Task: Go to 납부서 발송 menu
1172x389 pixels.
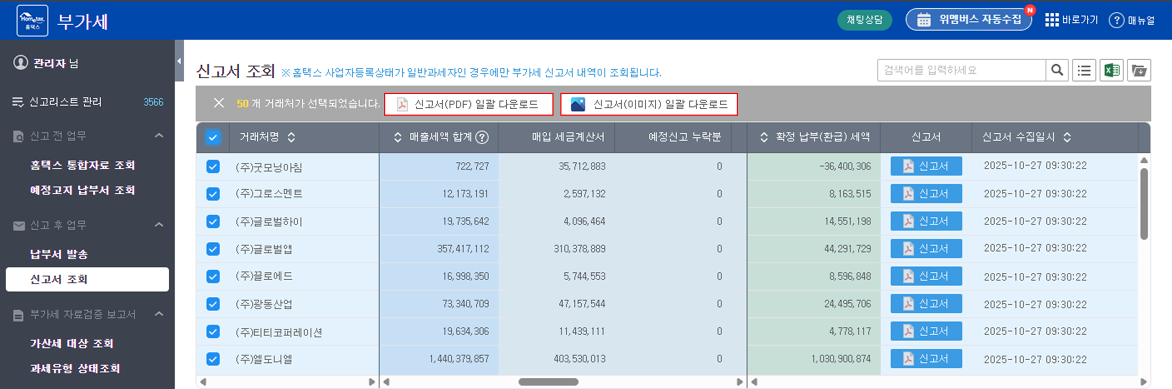Action: 59,254
